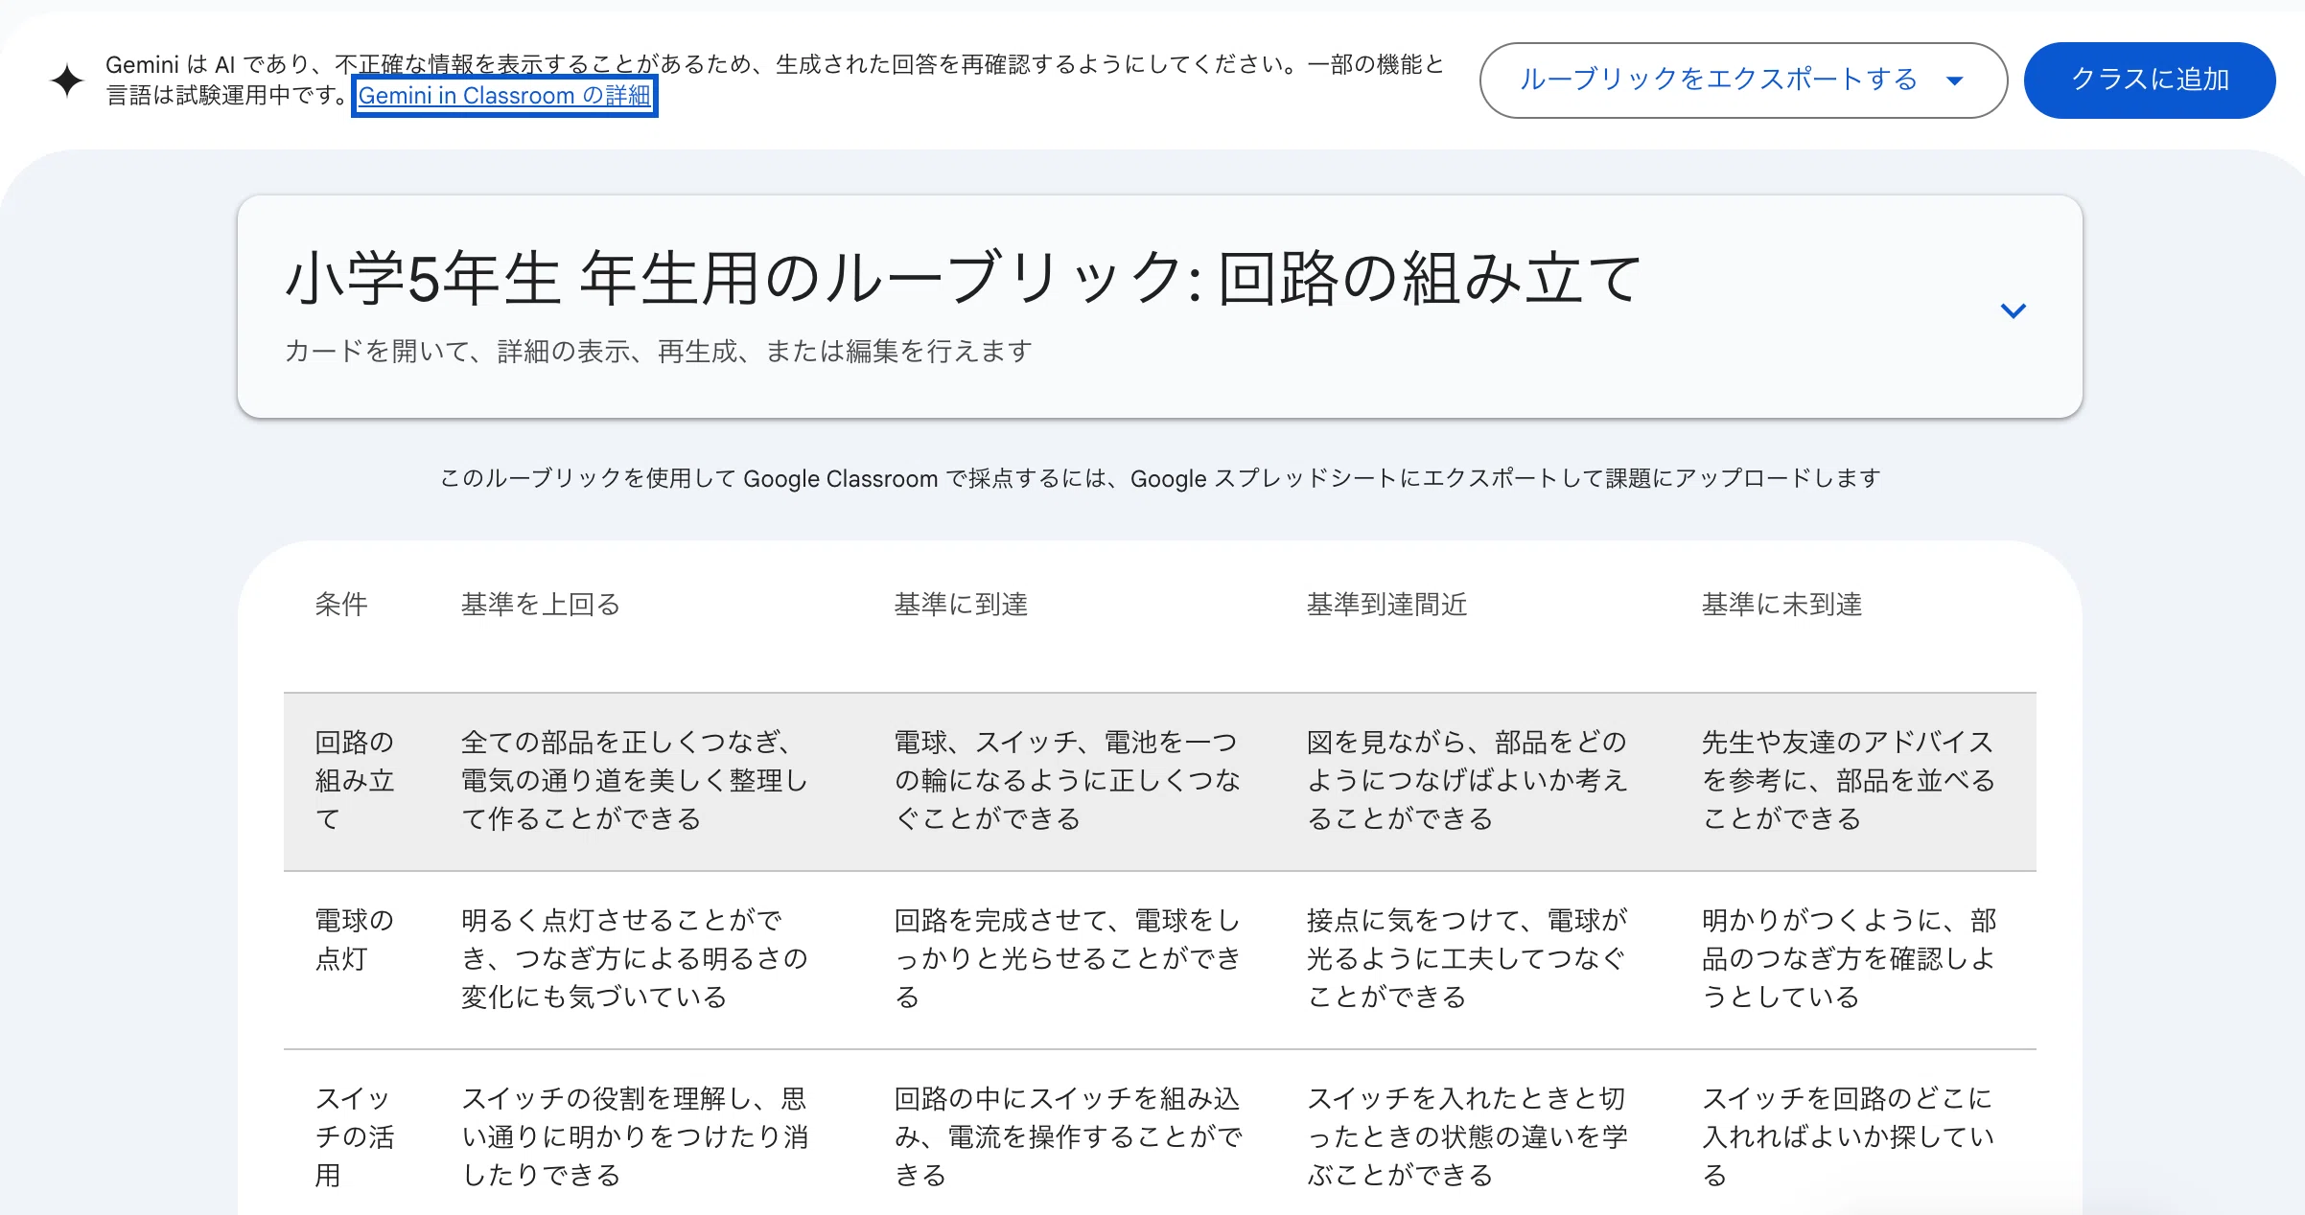Image resolution: width=2305 pixels, height=1215 pixels.
Task: Open the ルーブリックをエクスポートする dropdown
Action: click(x=1743, y=80)
